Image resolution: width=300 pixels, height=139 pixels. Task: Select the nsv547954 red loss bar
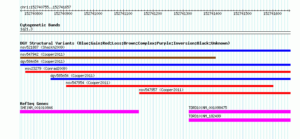click(170, 86)
